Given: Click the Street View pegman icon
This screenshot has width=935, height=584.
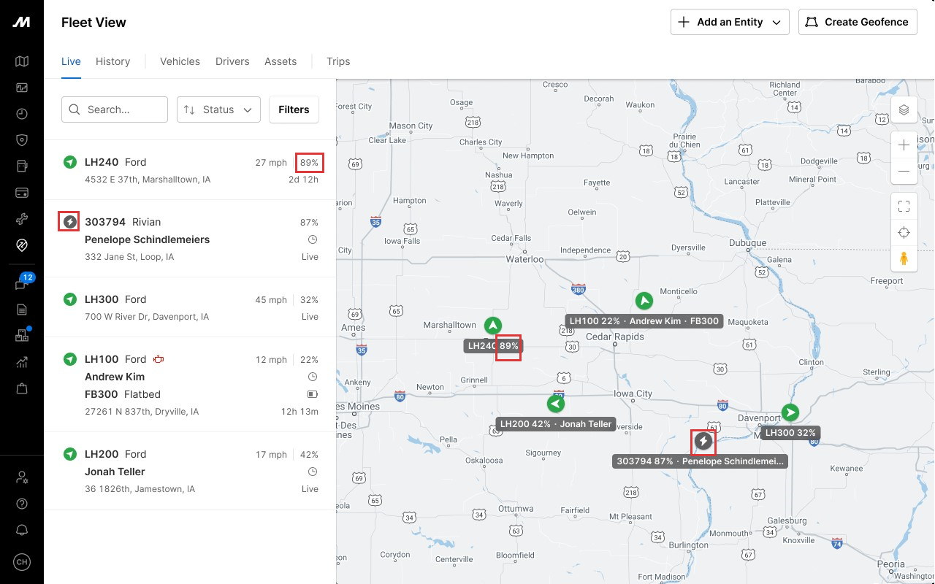Looking at the screenshot, I should pos(904,259).
